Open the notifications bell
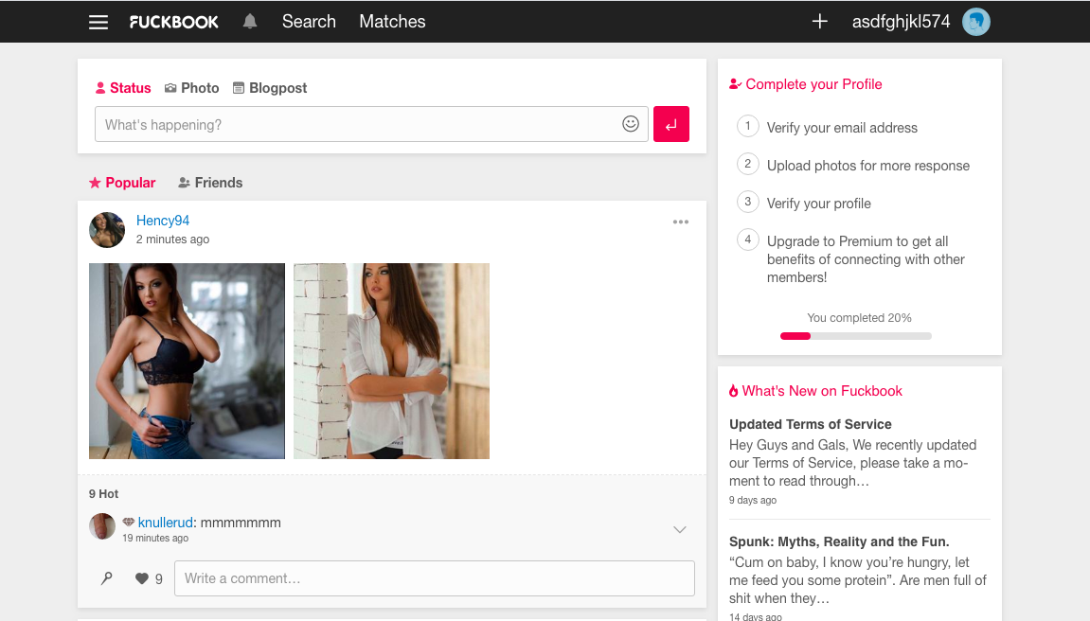The image size is (1090, 621). [250, 22]
